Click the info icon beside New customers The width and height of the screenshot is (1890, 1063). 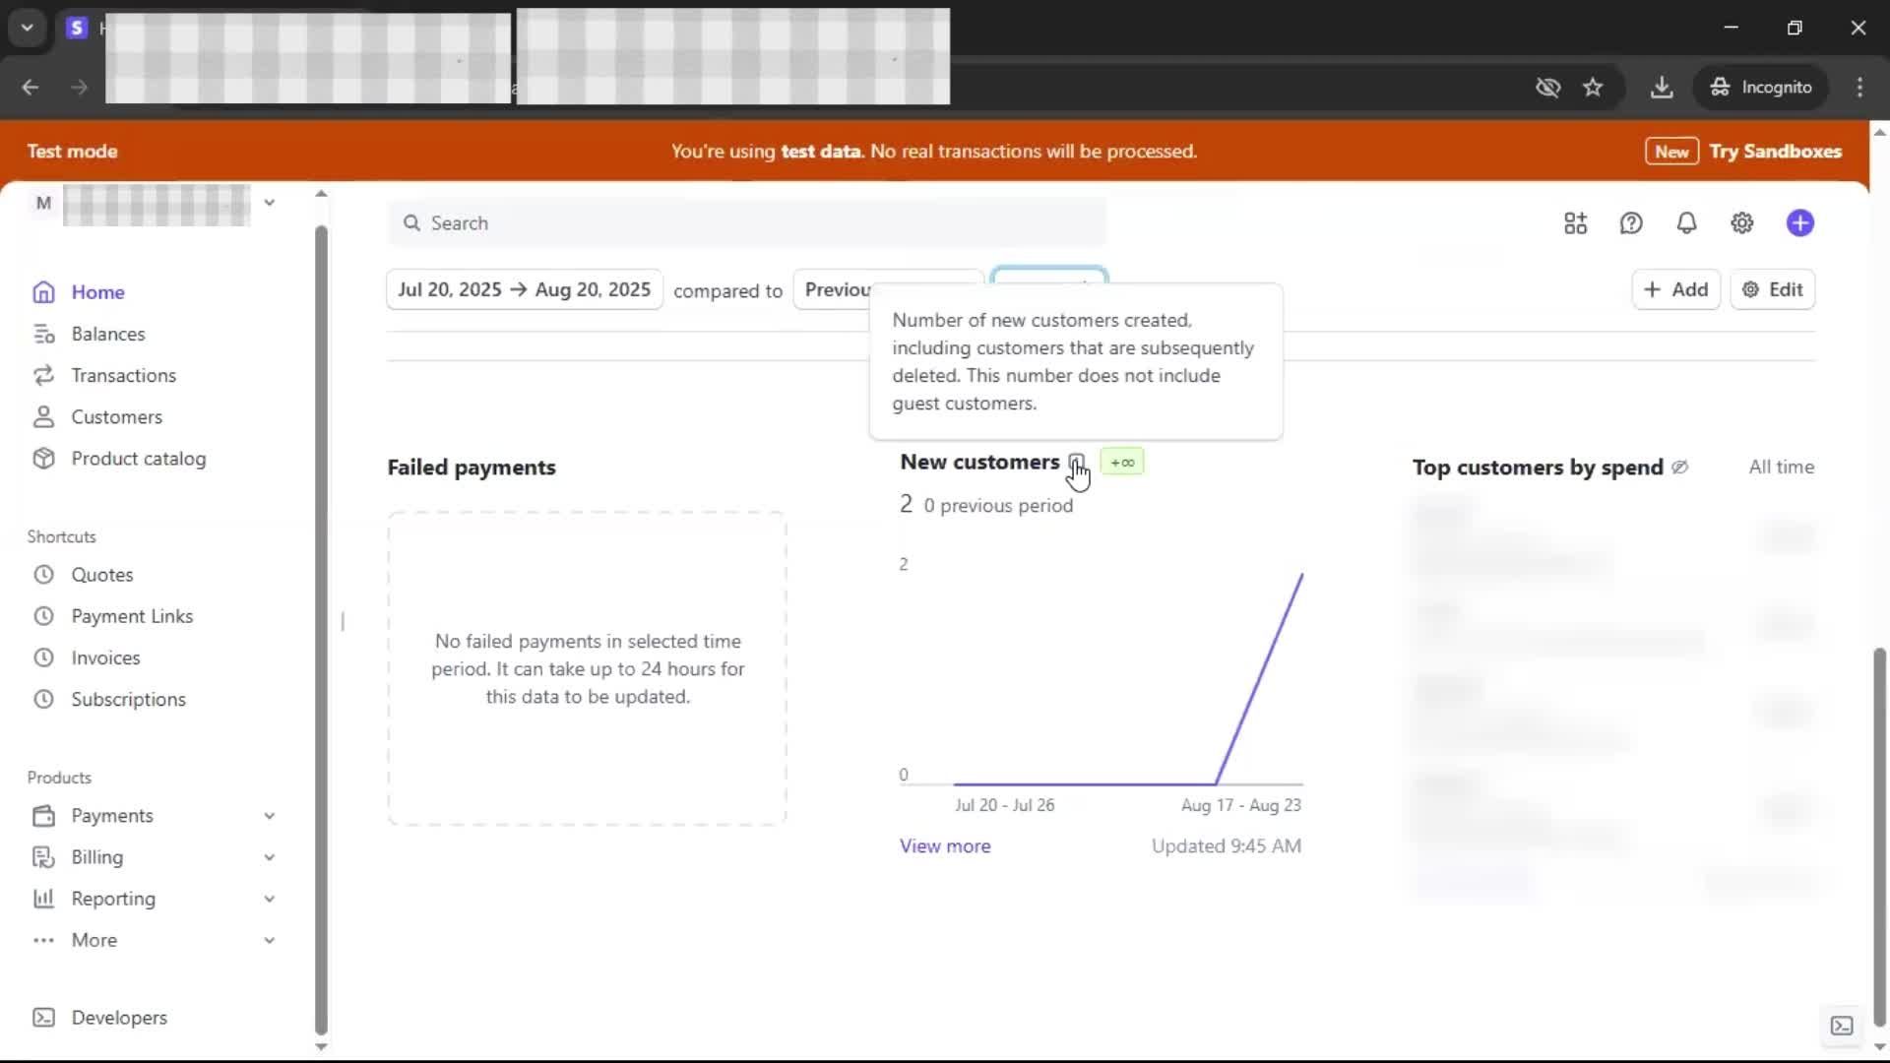tap(1076, 463)
